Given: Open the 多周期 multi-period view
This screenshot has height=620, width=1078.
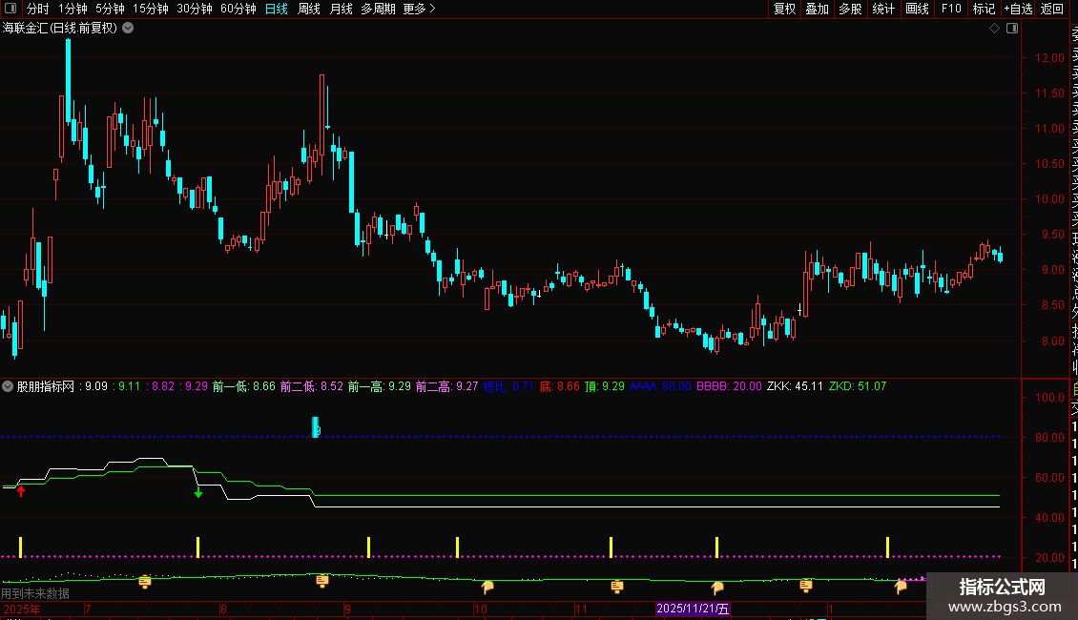Looking at the screenshot, I should (378, 9).
